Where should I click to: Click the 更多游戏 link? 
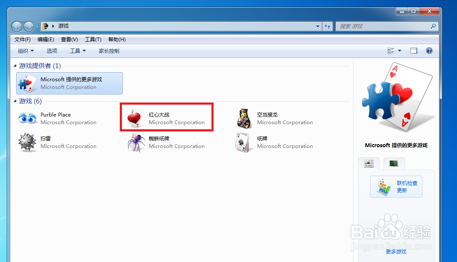396,252
